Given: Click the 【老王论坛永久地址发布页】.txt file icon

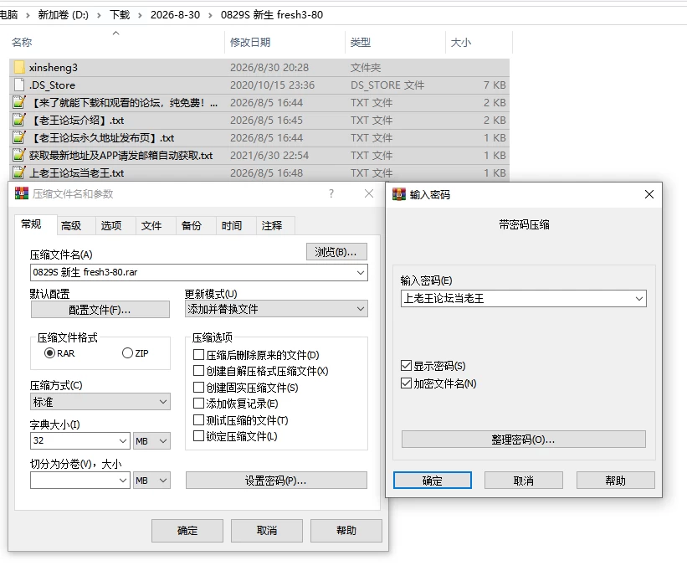Looking at the screenshot, I should 19,137.
